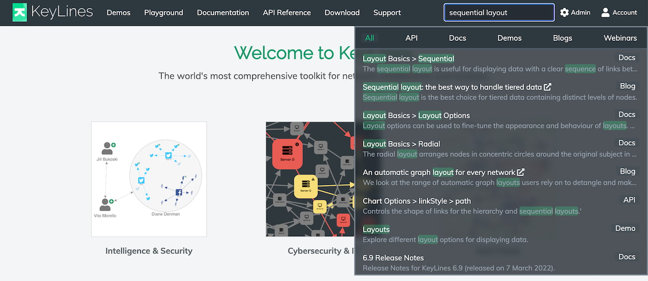Click the search field with sequential layout
Viewport: 648px width, 281px height.
click(x=498, y=12)
